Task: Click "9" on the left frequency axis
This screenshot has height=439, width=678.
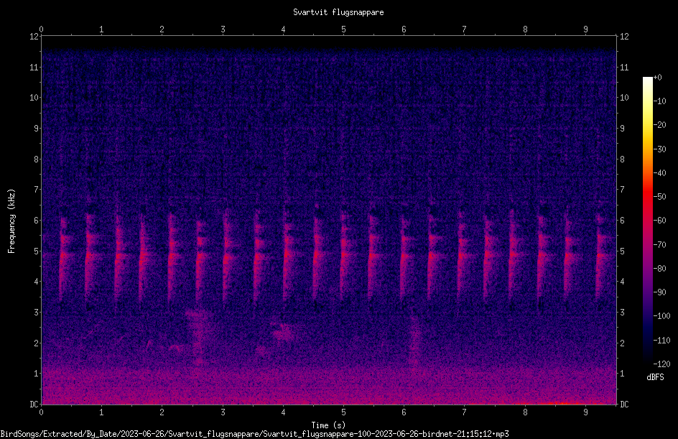Action: click(36, 129)
